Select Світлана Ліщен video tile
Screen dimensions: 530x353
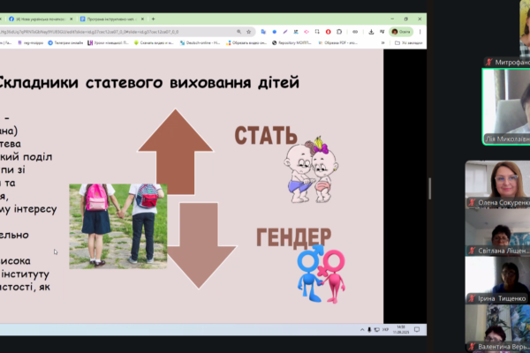(x=497, y=232)
